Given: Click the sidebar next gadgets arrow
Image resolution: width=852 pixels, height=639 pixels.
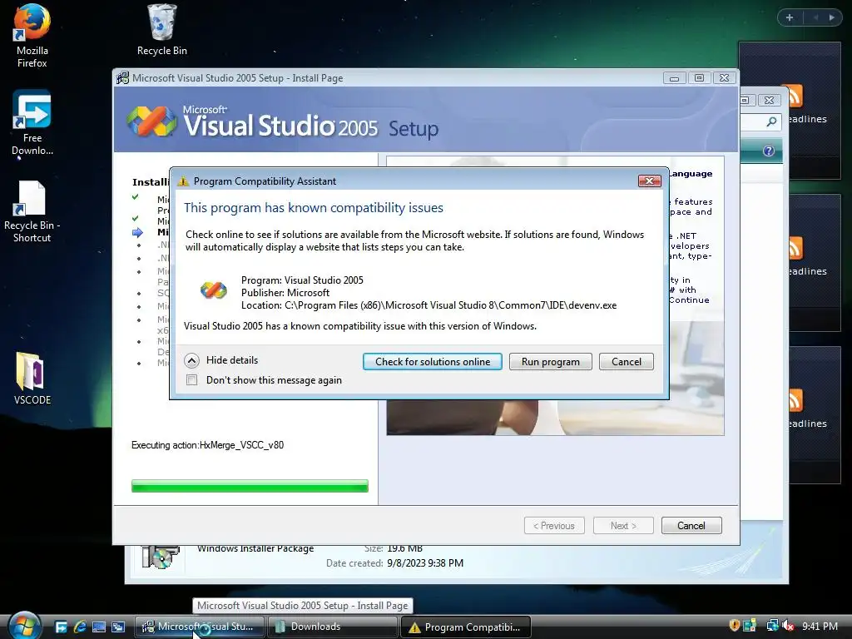Looking at the screenshot, I should [x=832, y=17].
